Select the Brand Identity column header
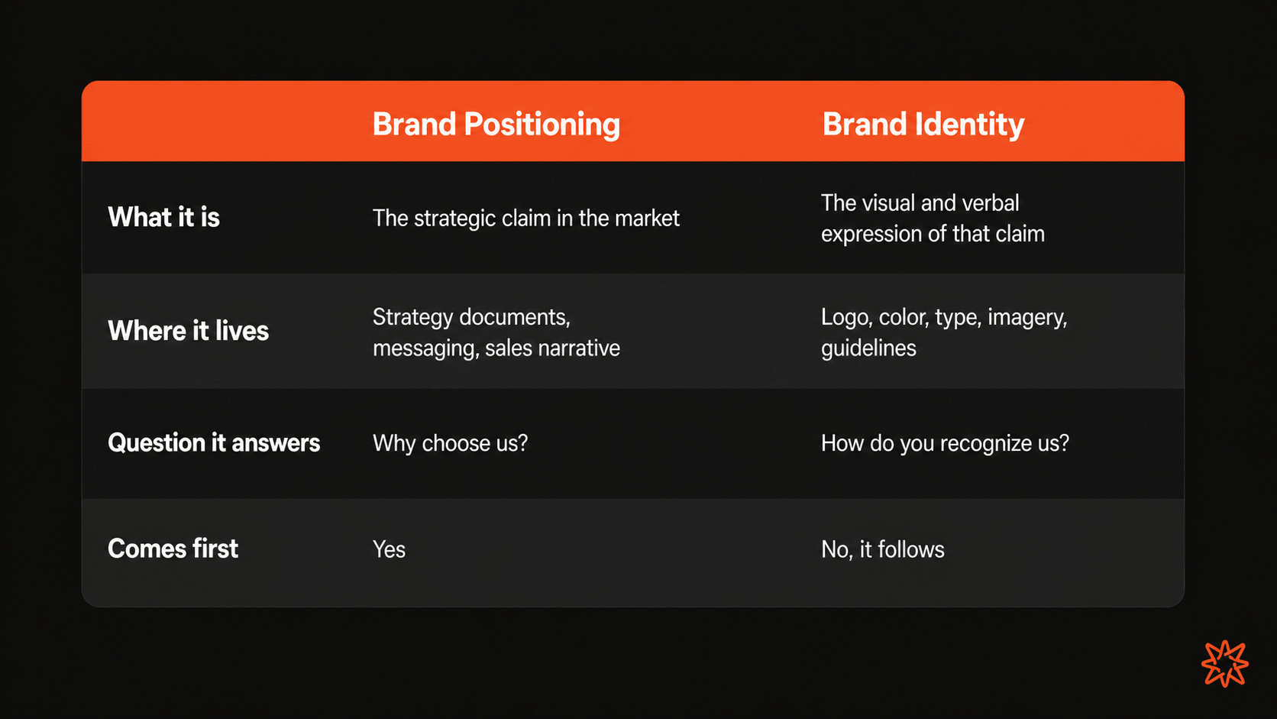 (x=923, y=125)
